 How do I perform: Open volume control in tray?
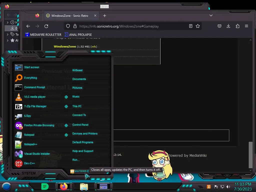click(228, 186)
